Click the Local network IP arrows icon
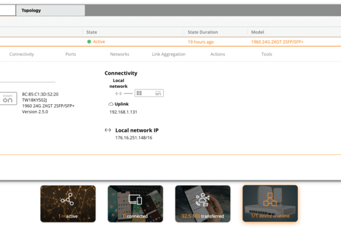This screenshot has height=227, width=341. (108, 130)
